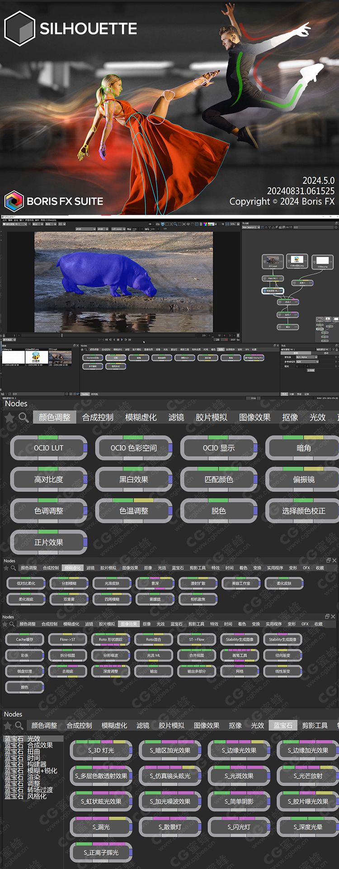Screen dimensions: 339x869
Task: Add the 匹配颜色 node
Action: (x=219, y=479)
